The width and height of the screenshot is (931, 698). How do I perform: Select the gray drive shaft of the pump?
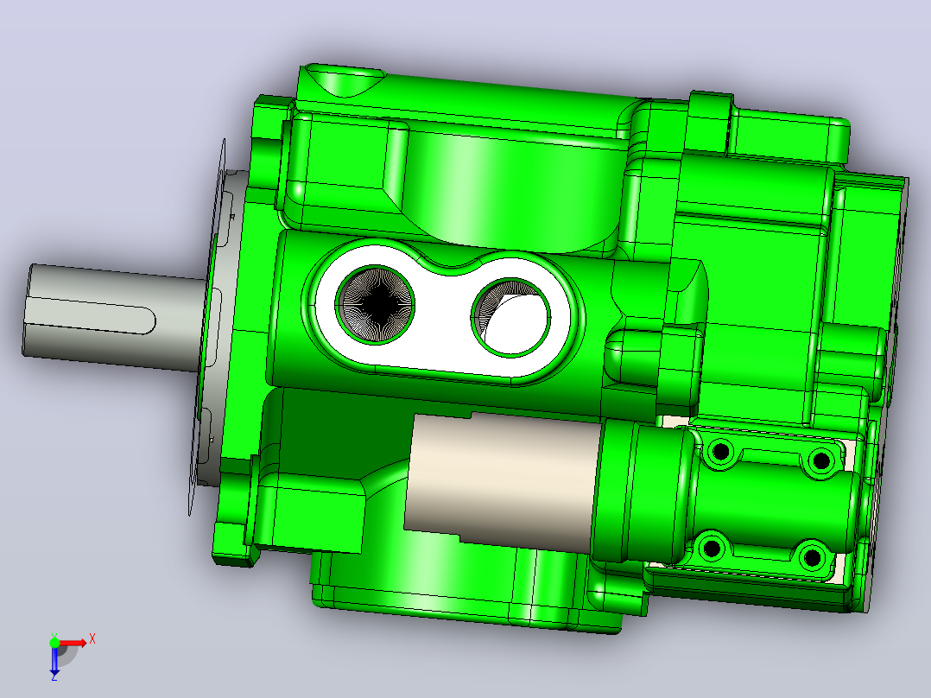click(x=113, y=318)
